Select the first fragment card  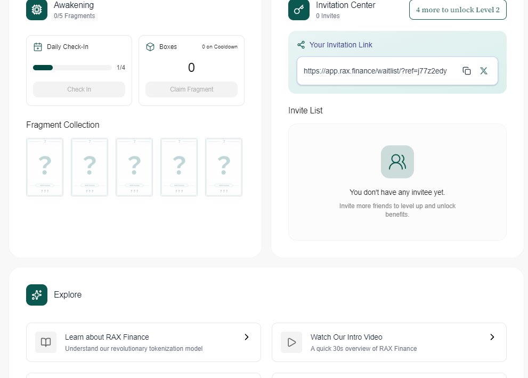tap(45, 167)
